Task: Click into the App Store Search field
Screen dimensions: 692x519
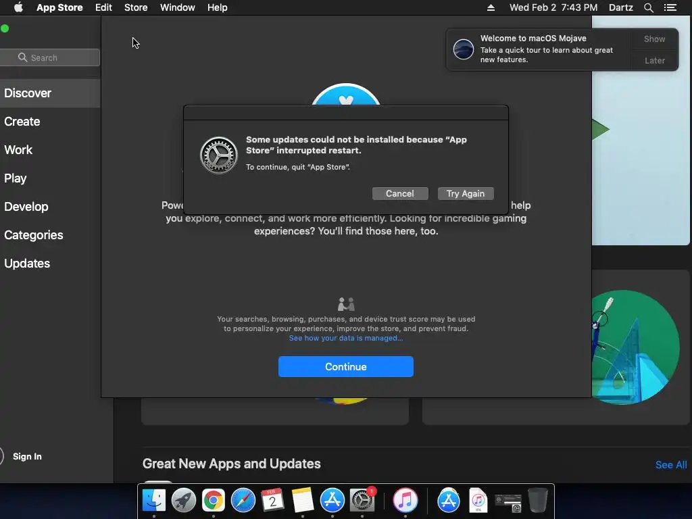Action: point(49,57)
